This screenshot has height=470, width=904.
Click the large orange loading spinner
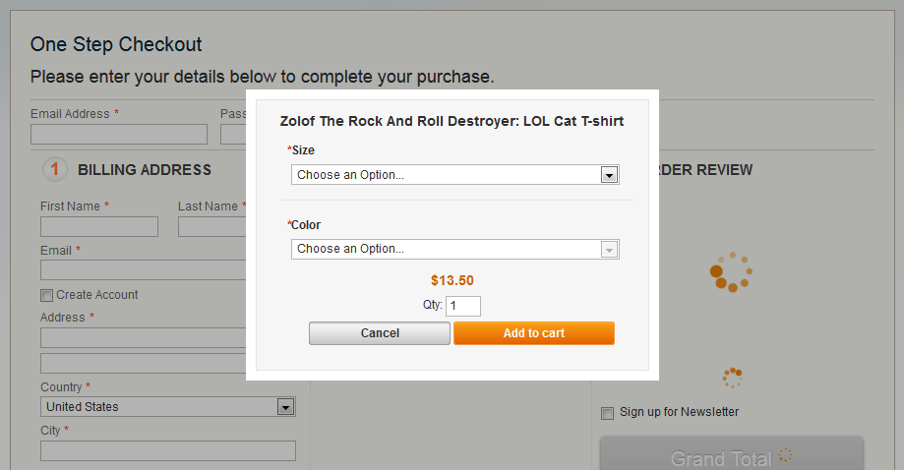click(x=731, y=271)
